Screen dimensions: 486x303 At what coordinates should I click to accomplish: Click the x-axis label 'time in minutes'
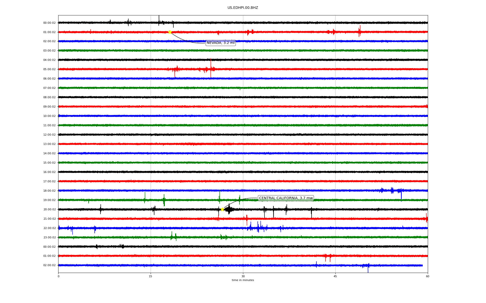click(243, 280)
